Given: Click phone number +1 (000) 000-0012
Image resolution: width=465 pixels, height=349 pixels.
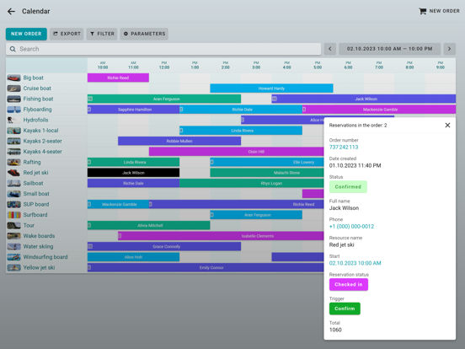Looking at the screenshot, I should point(351,227).
